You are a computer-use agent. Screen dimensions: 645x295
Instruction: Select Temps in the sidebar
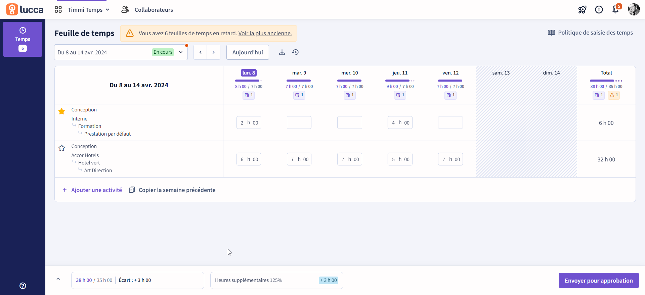point(23,39)
